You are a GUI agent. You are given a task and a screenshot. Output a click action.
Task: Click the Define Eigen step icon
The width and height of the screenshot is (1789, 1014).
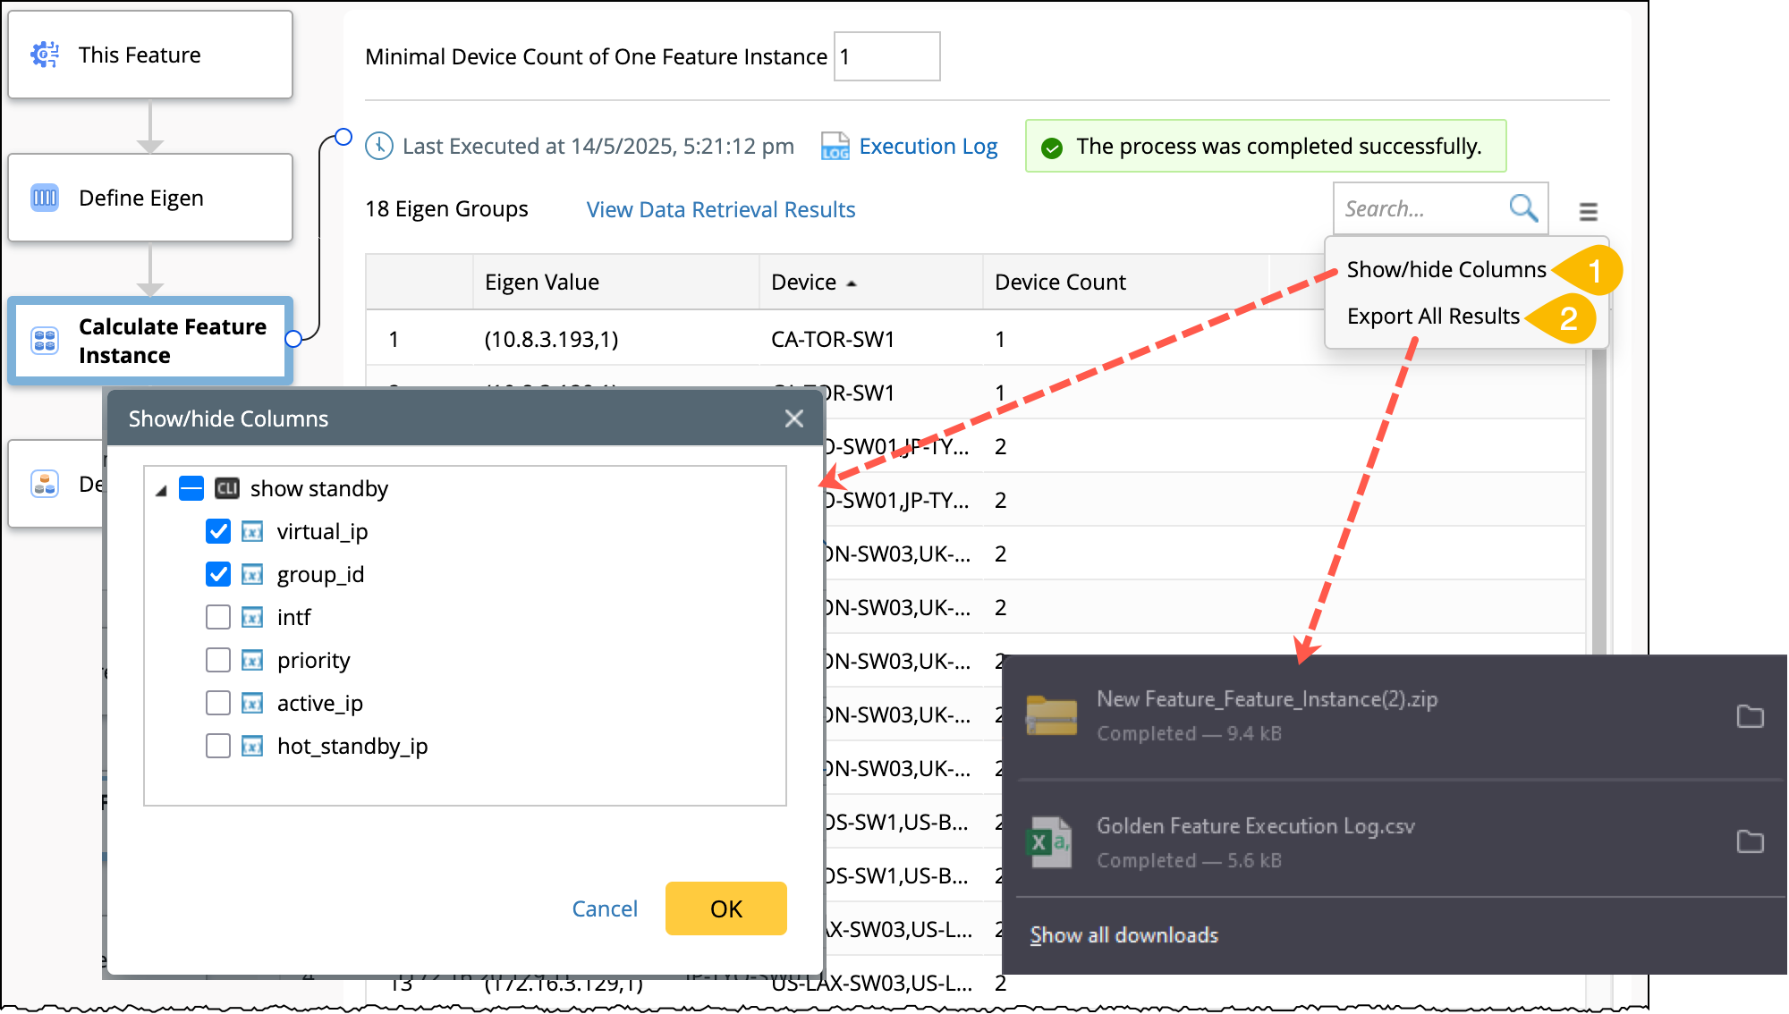[x=45, y=198]
